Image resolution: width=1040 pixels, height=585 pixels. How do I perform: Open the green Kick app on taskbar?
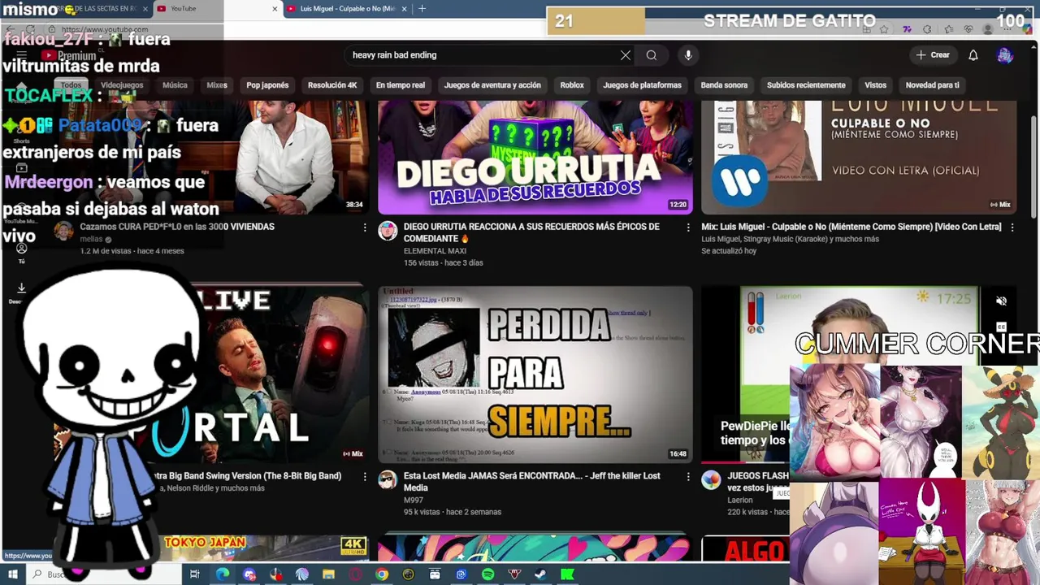(567, 574)
